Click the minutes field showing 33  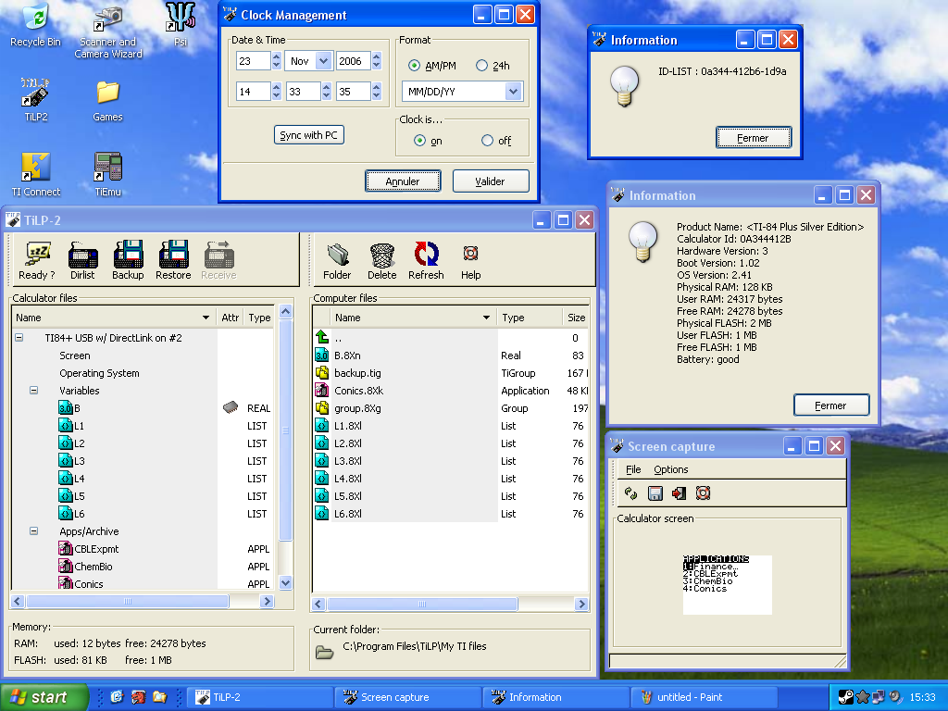pyautogui.click(x=304, y=92)
